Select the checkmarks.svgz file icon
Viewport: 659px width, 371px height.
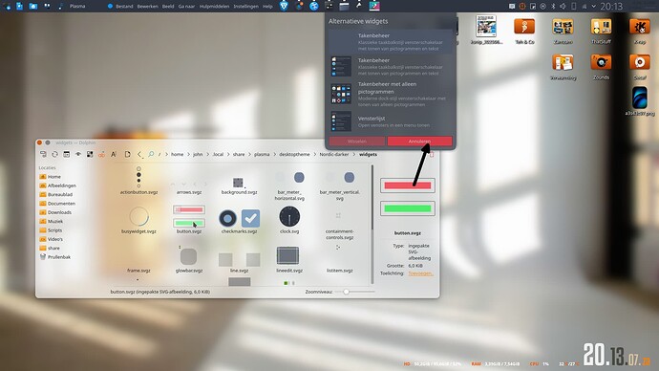pyautogui.click(x=239, y=218)
